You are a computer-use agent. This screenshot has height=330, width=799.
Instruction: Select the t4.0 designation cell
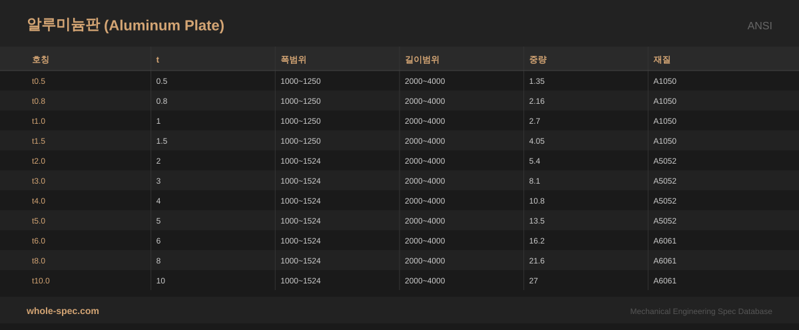click(x=39, y=201)
